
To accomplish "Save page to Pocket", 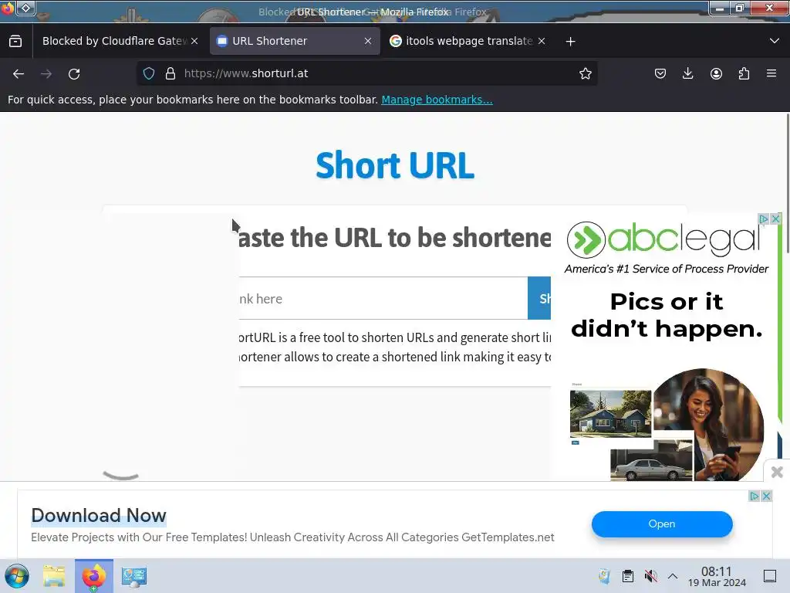I will [660, 73].
